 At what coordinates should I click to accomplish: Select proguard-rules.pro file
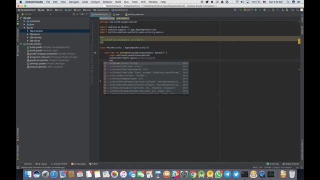pos(52,57)
